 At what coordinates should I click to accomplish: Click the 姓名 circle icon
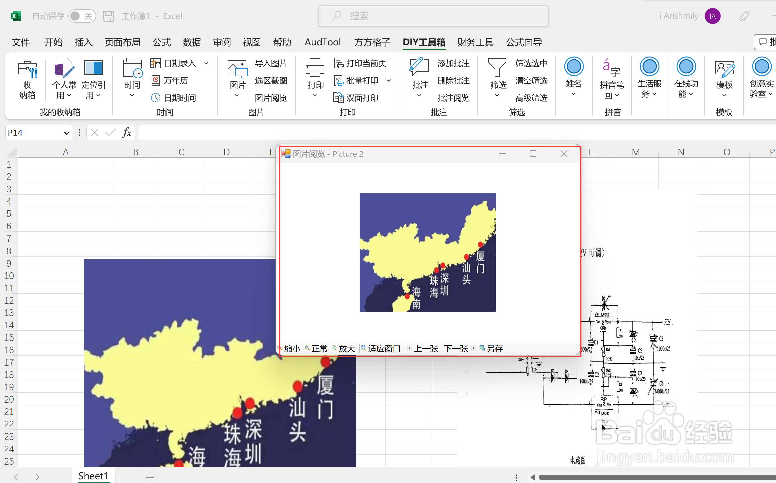tap(574, 67)
